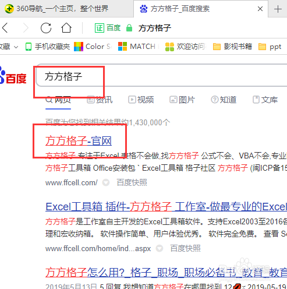Click the green padlock security icon
This screenshot has height=289, width=287.
pyautogui.click(x=129, y=28)
